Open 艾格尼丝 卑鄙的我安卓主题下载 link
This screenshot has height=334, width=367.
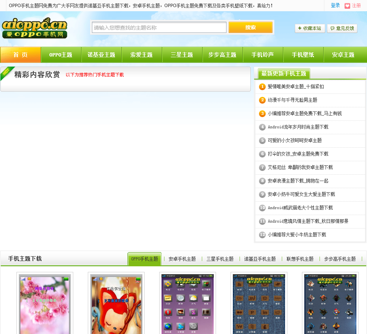(x=300, y=168)
